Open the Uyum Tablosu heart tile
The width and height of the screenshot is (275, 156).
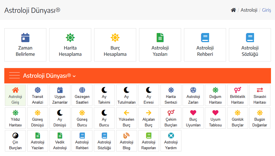(215, 118)
